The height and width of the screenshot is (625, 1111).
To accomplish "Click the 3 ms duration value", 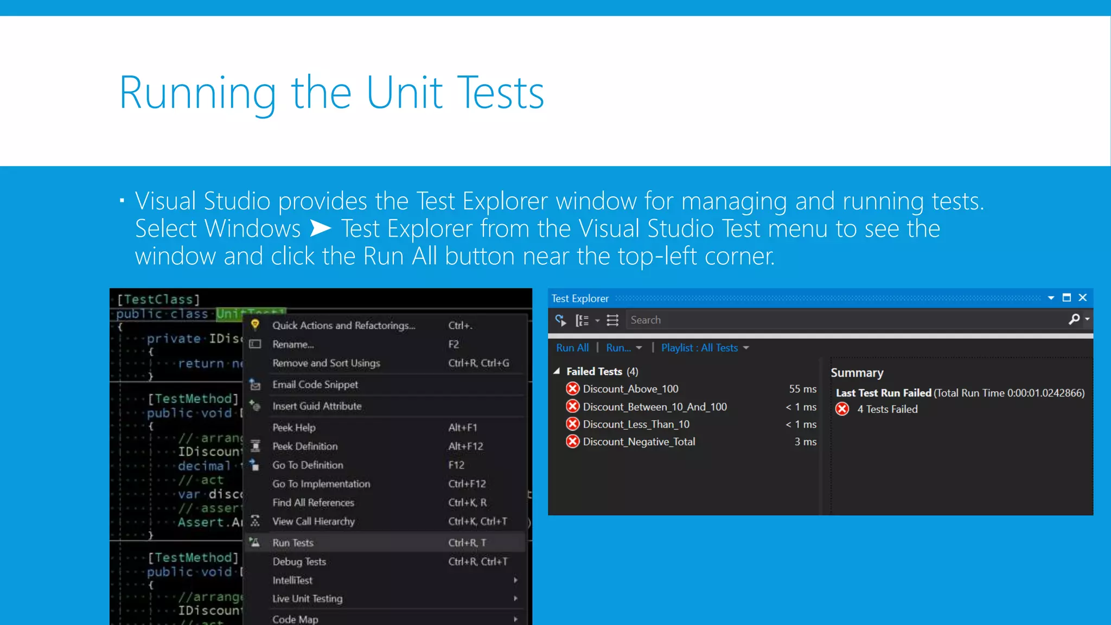I will pyautogui.click(x=806, y=442).
